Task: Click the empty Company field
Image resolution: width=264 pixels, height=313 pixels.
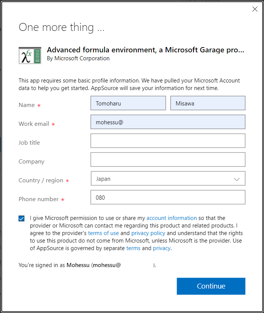Action: tap(168, 159)
